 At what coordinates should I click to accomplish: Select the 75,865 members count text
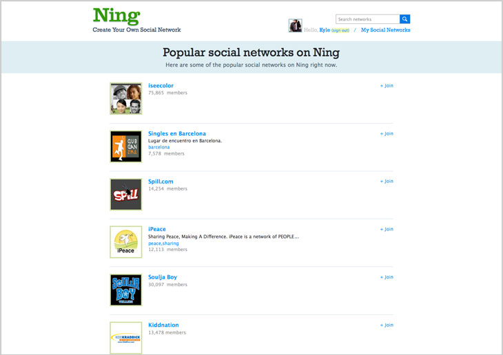click(x=167, y=93)
